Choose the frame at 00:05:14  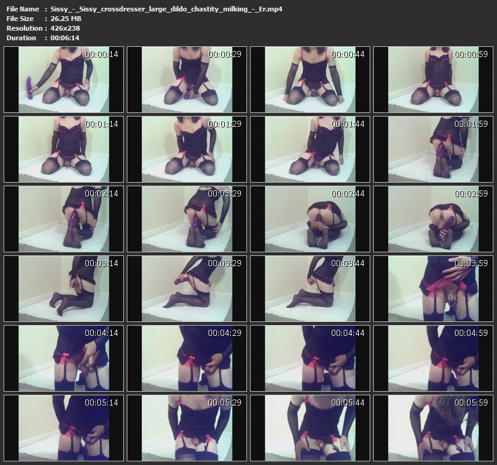tap(64, 428)
